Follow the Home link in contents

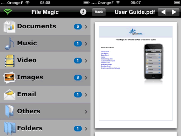pos(103,57)
